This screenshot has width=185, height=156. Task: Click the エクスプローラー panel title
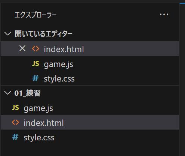(x=35, y=15)
